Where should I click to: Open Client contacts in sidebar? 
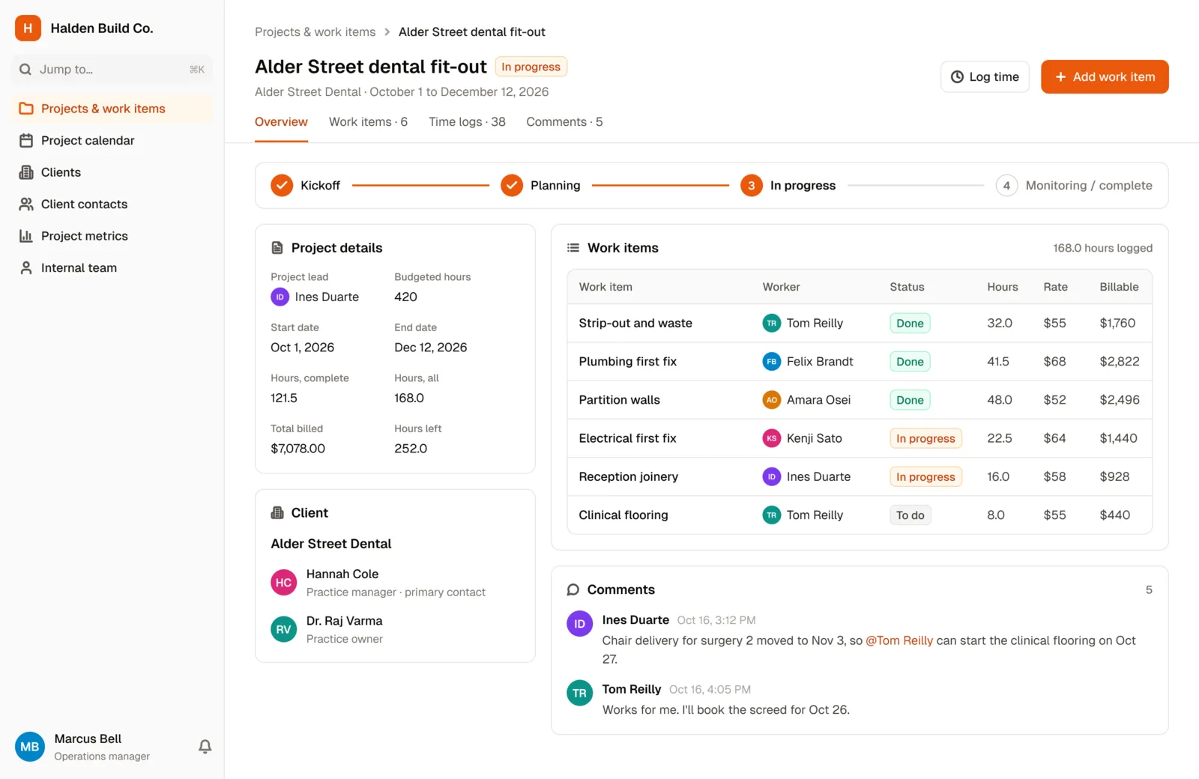click(x=112, y=204)
